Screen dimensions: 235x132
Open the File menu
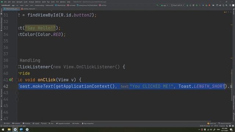(x=5, y=2)
